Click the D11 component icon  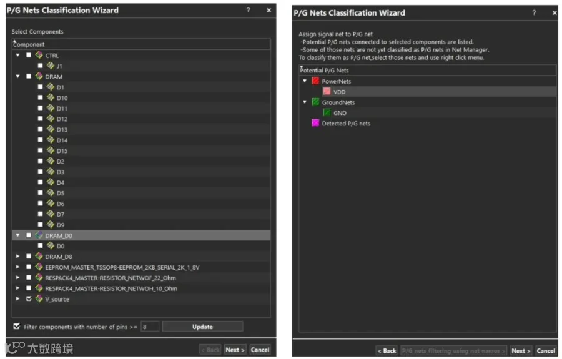click(x=51, y=108)
